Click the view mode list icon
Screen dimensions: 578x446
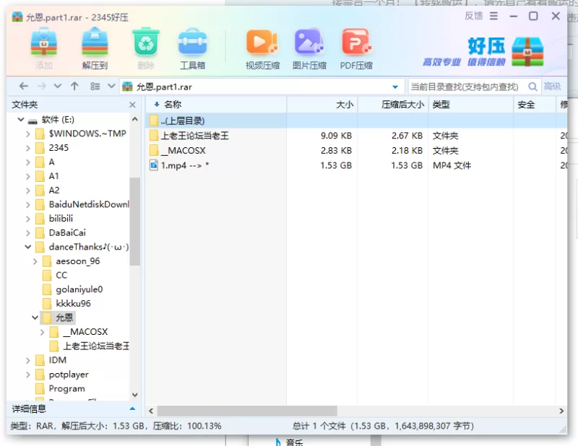click(x=95, y=86)
